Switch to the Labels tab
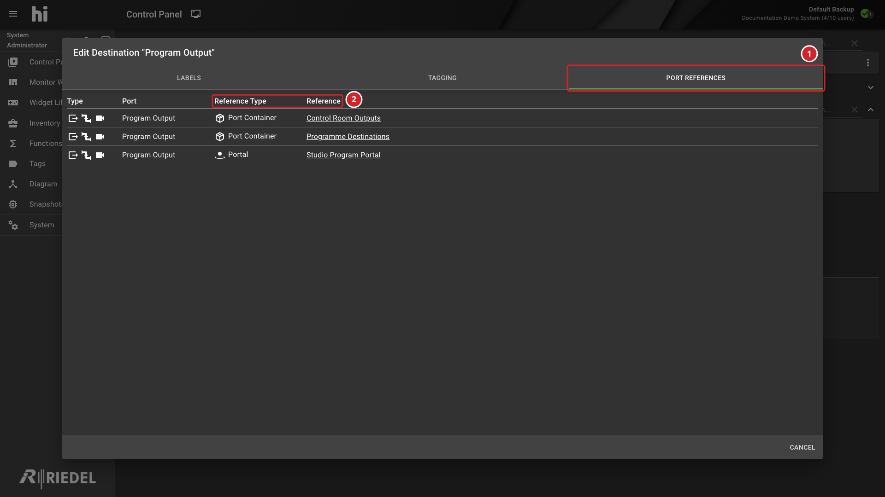 189,78
